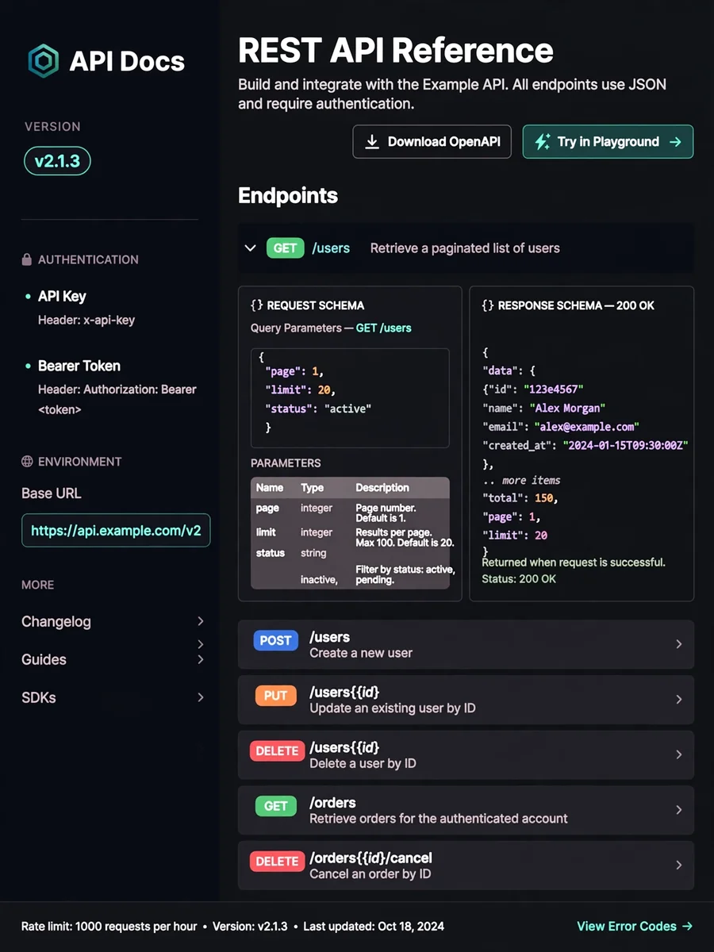The width and height of the screenshot is (714, 952).
Task: Click the globe icon beside Environment
Action: (x=27, y=461)
